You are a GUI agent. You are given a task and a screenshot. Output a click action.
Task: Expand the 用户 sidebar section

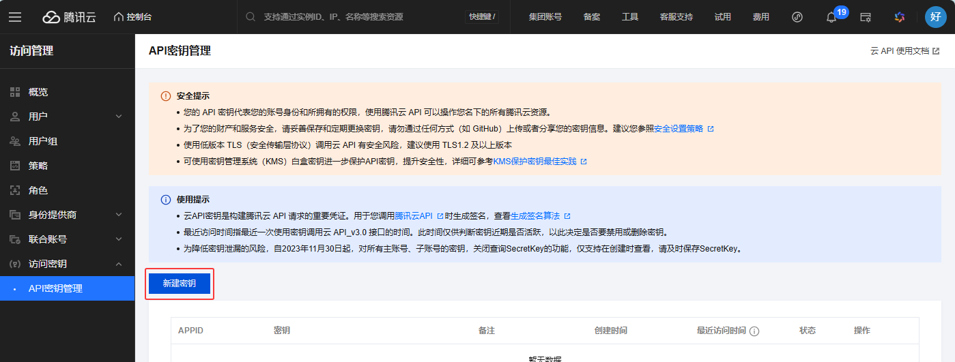click(x=68, y=117)
